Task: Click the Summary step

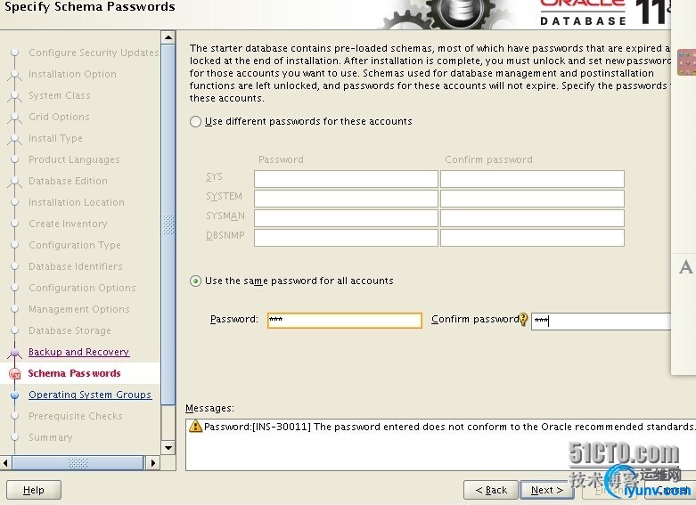Action: pyautogui.click(x=51, y=437)
